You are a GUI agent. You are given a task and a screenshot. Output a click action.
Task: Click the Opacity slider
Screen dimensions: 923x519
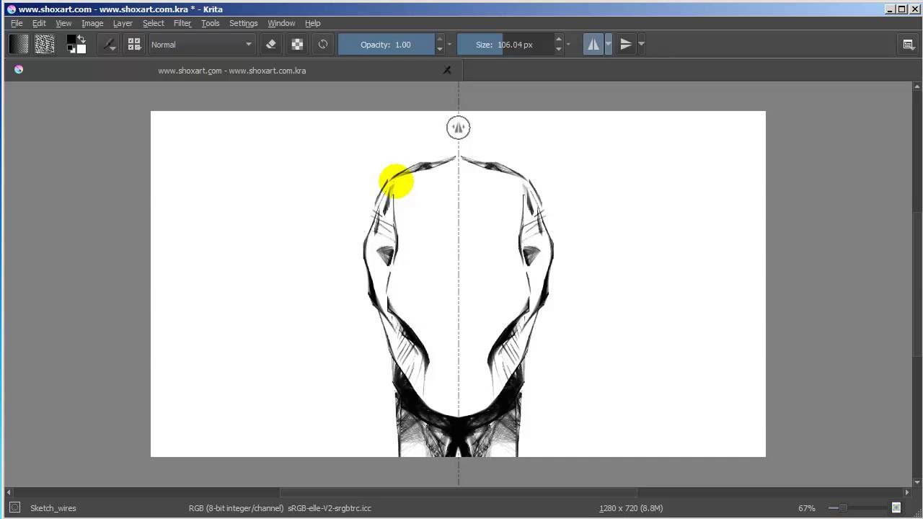point(386,45)
